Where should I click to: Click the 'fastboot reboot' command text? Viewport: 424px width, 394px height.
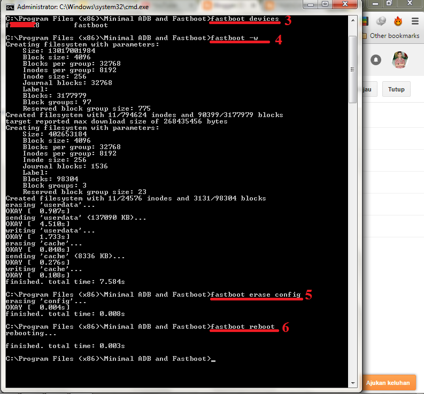coord(243,327)
